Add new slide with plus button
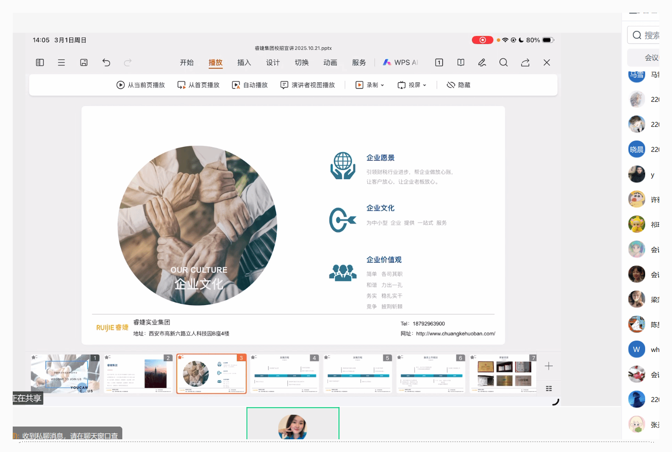Viewport: 672px width, 452px height. pyautogui.click(x=549, y=366)
